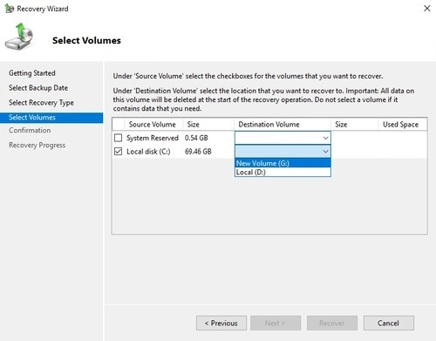
Task: Click the Previous button
Action: pyautogui.click(x=221, y=323)
